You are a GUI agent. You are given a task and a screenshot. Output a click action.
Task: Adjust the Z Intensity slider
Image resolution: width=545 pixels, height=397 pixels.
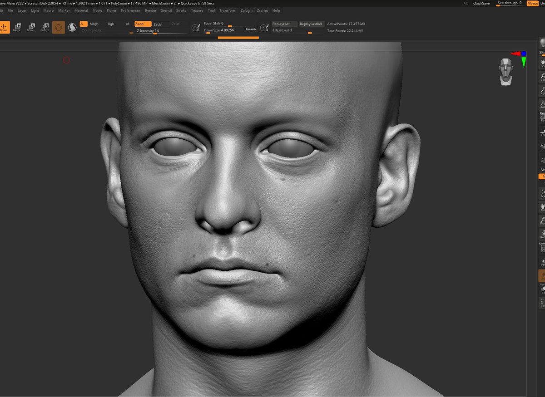(x=161, y=31)
